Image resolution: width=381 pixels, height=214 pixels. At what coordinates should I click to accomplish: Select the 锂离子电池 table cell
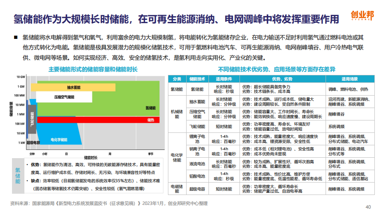196,139
